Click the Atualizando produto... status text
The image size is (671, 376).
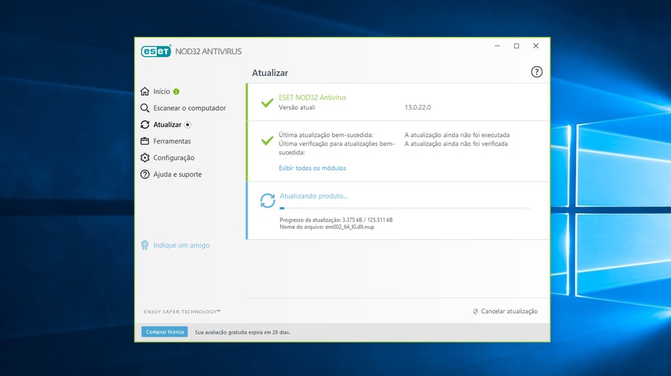coord(313,195)
